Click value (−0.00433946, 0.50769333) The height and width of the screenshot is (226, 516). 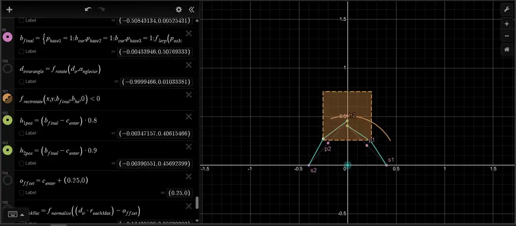(x=155, y=52)
